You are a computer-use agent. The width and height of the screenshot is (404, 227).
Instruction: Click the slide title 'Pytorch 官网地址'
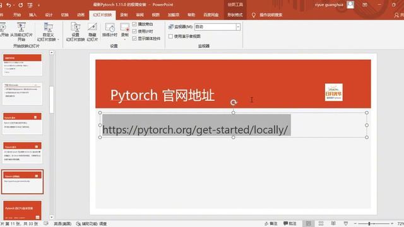[x=163, y=95]
